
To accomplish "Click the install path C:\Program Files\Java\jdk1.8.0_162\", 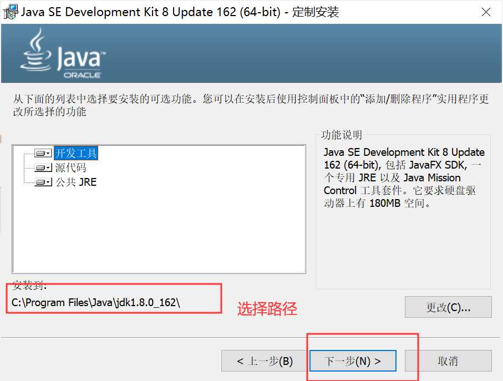I will 96,302.
